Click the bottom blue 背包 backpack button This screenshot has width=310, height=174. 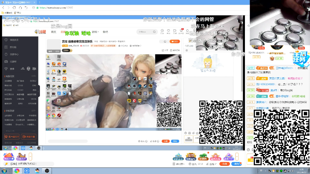(236, 164)
